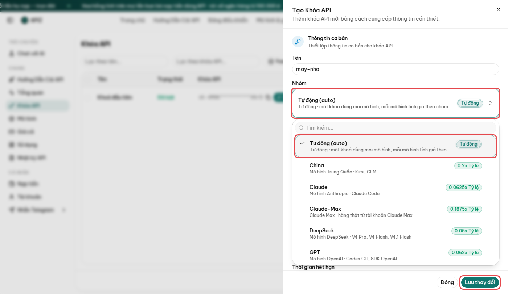Focus the Tìm kiếm search box
The width and height of the screenshot is (508, 294).
coord(396,128)
